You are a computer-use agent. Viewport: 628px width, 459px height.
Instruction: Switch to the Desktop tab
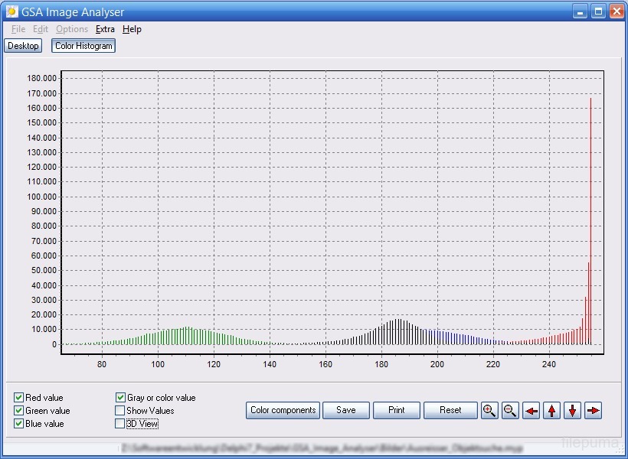(23, 46)
